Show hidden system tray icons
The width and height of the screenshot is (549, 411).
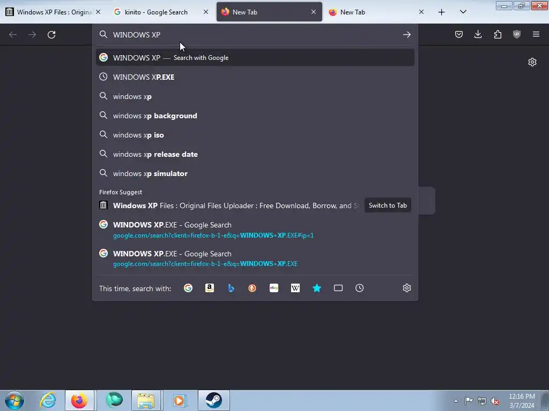[456, 401]
